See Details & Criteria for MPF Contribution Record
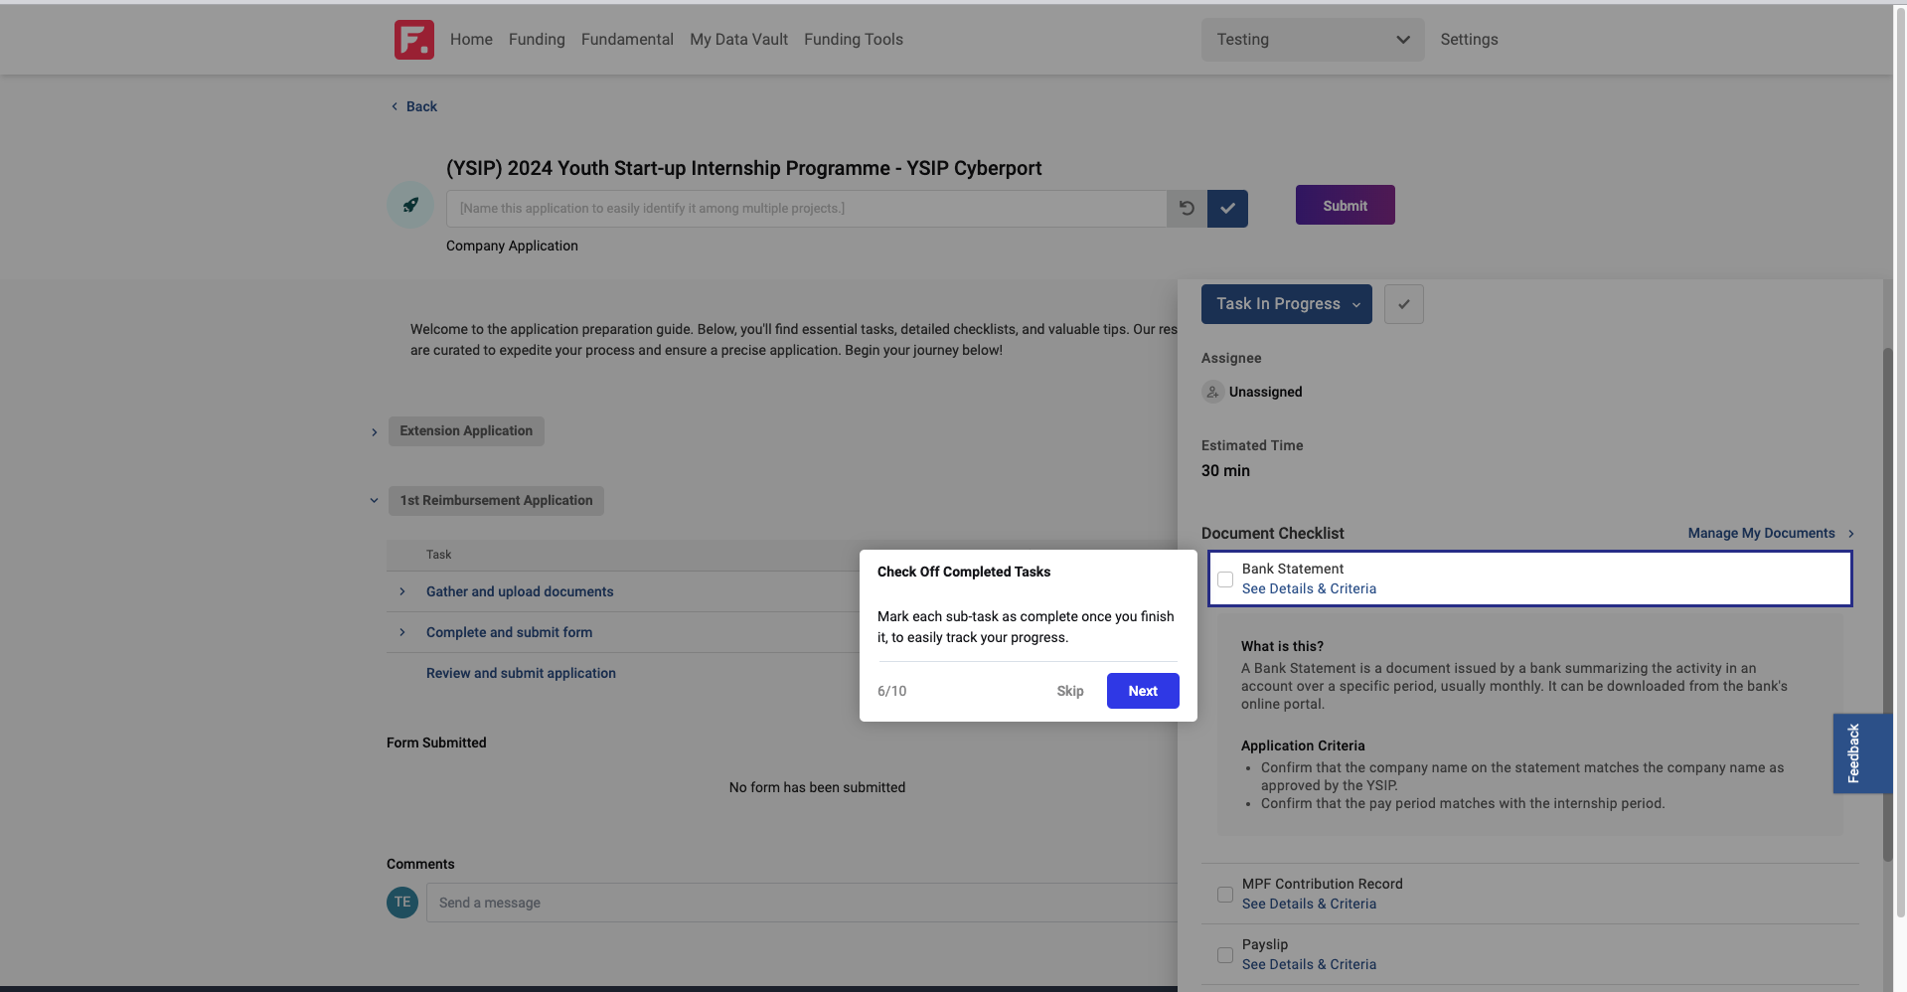Screen dimensions: 1907x992 tap(1309, 905)
